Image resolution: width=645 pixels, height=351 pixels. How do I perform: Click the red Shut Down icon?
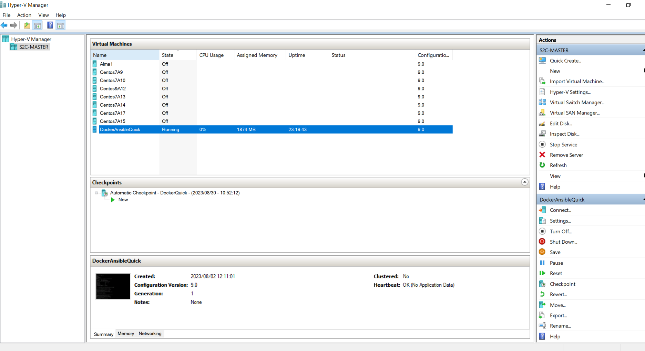point(542,242)
